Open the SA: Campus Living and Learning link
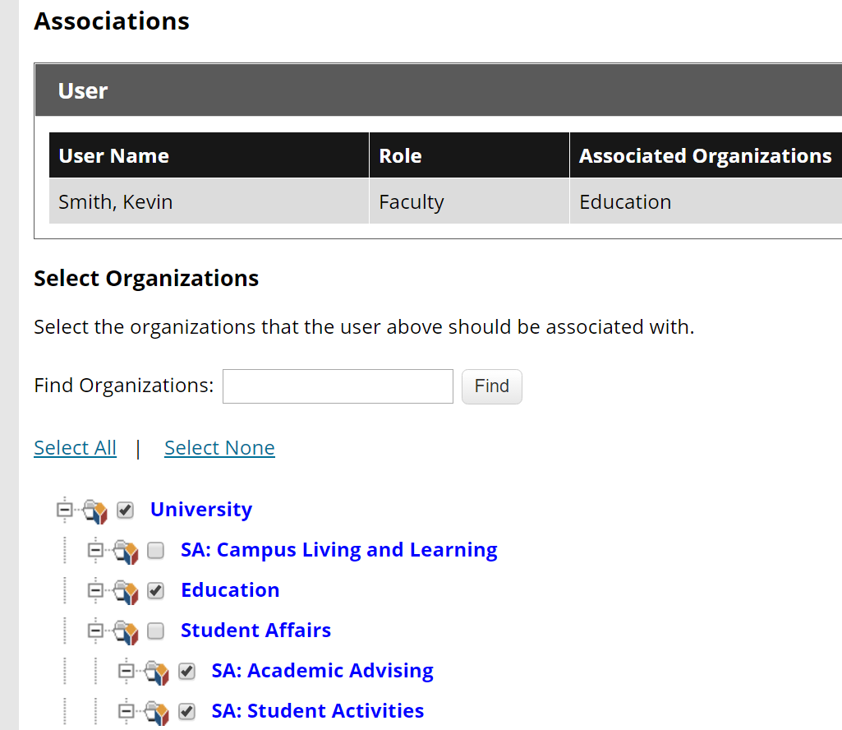The height and width of the screenshot is (730, 842). coord(339,549)
